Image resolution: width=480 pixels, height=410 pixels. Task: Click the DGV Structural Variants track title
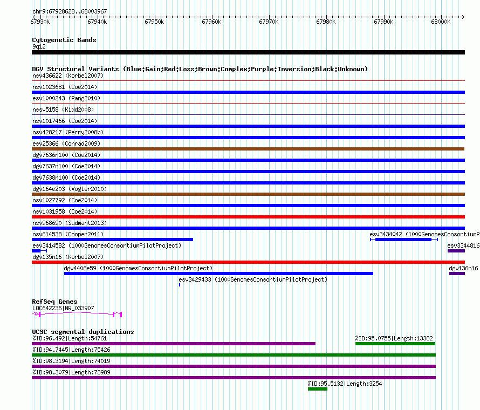(200, 69)
